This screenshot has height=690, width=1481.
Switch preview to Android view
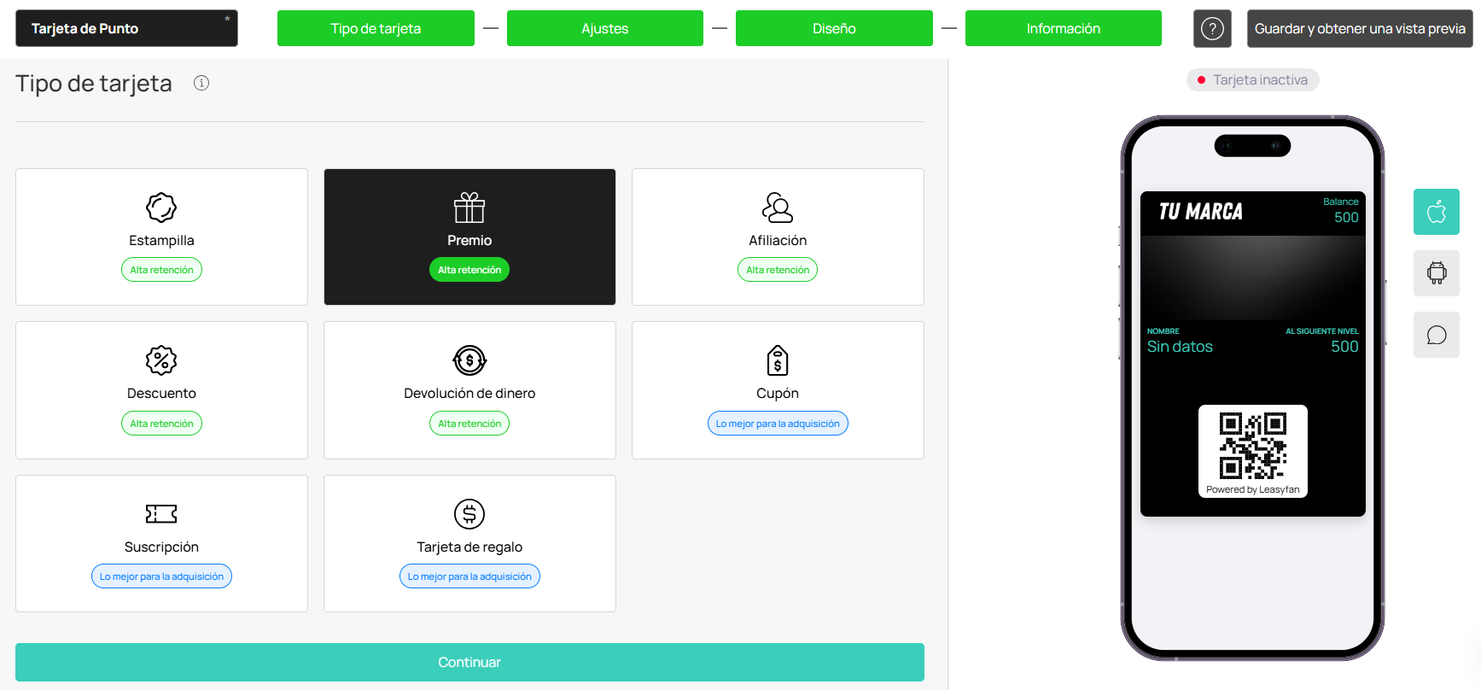pos(1436,273)
